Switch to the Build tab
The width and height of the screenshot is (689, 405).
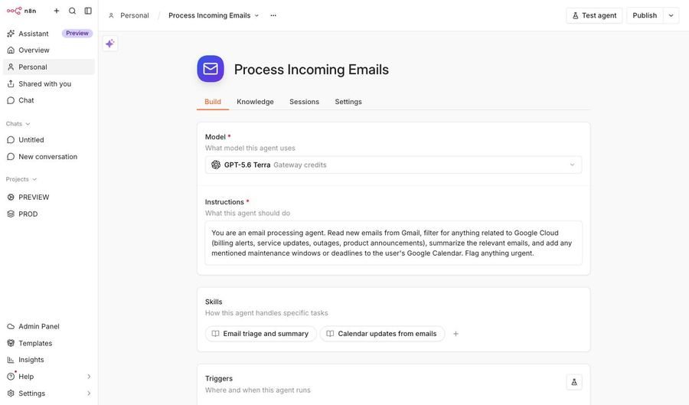coord(213,102)
